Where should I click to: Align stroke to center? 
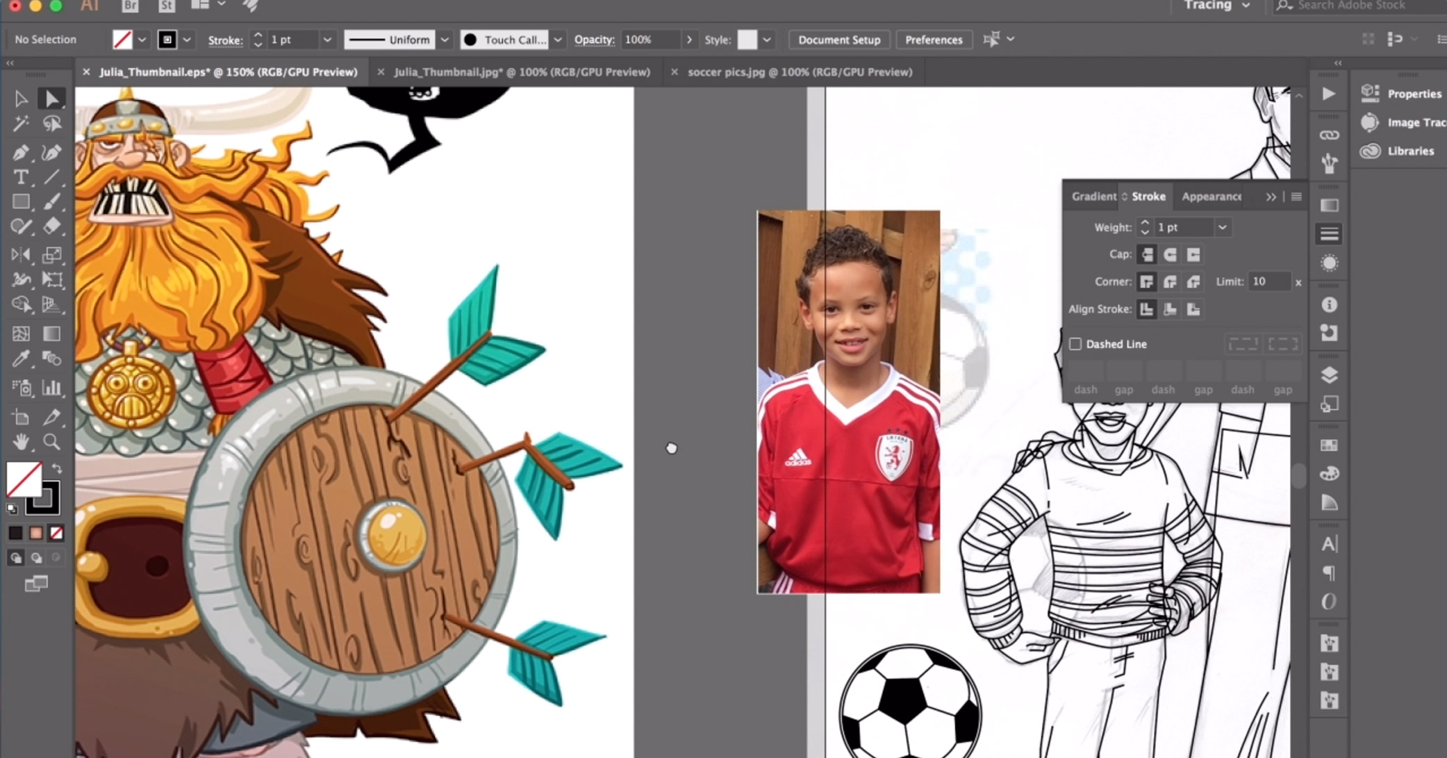1147,309
